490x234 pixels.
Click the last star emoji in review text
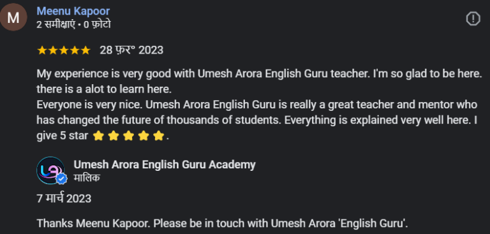159,136
